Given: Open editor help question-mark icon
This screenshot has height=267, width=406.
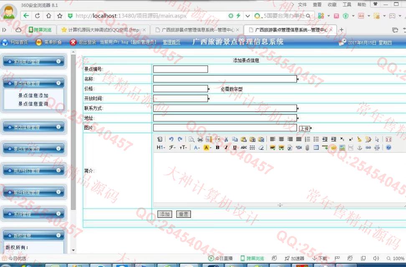Looking at the screenshot, I should point(388,147).
